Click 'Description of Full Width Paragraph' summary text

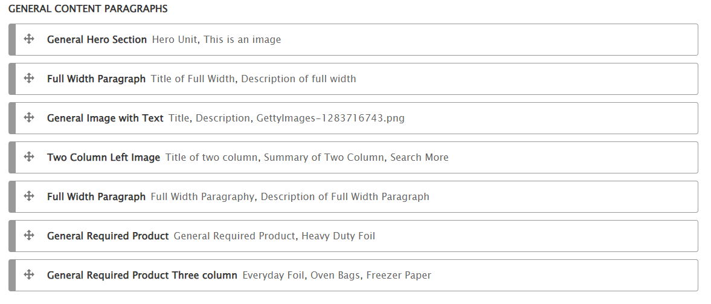tap(345, 197)
